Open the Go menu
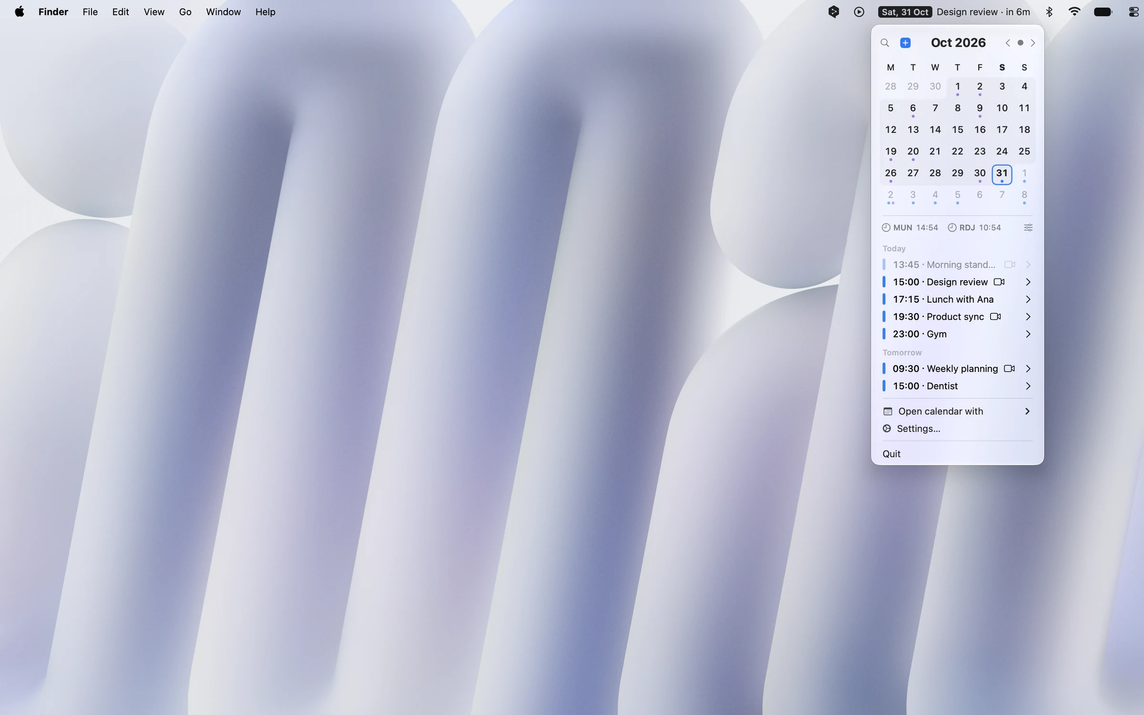This screenshot has width=1144, height=715. 185,12
